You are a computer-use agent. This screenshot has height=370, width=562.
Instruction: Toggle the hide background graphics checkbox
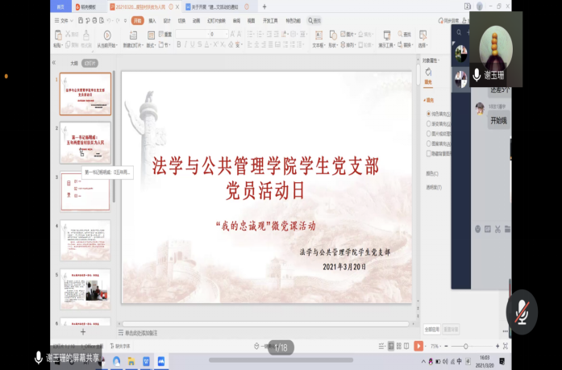click(427, 152)
